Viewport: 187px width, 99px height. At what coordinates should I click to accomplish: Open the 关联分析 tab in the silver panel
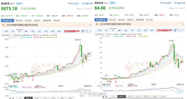tap(130, 20)
